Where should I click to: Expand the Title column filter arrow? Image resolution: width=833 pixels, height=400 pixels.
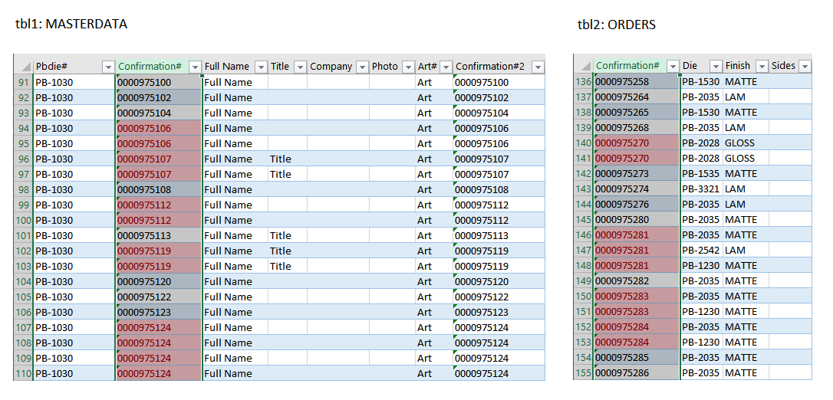[300, 67]
